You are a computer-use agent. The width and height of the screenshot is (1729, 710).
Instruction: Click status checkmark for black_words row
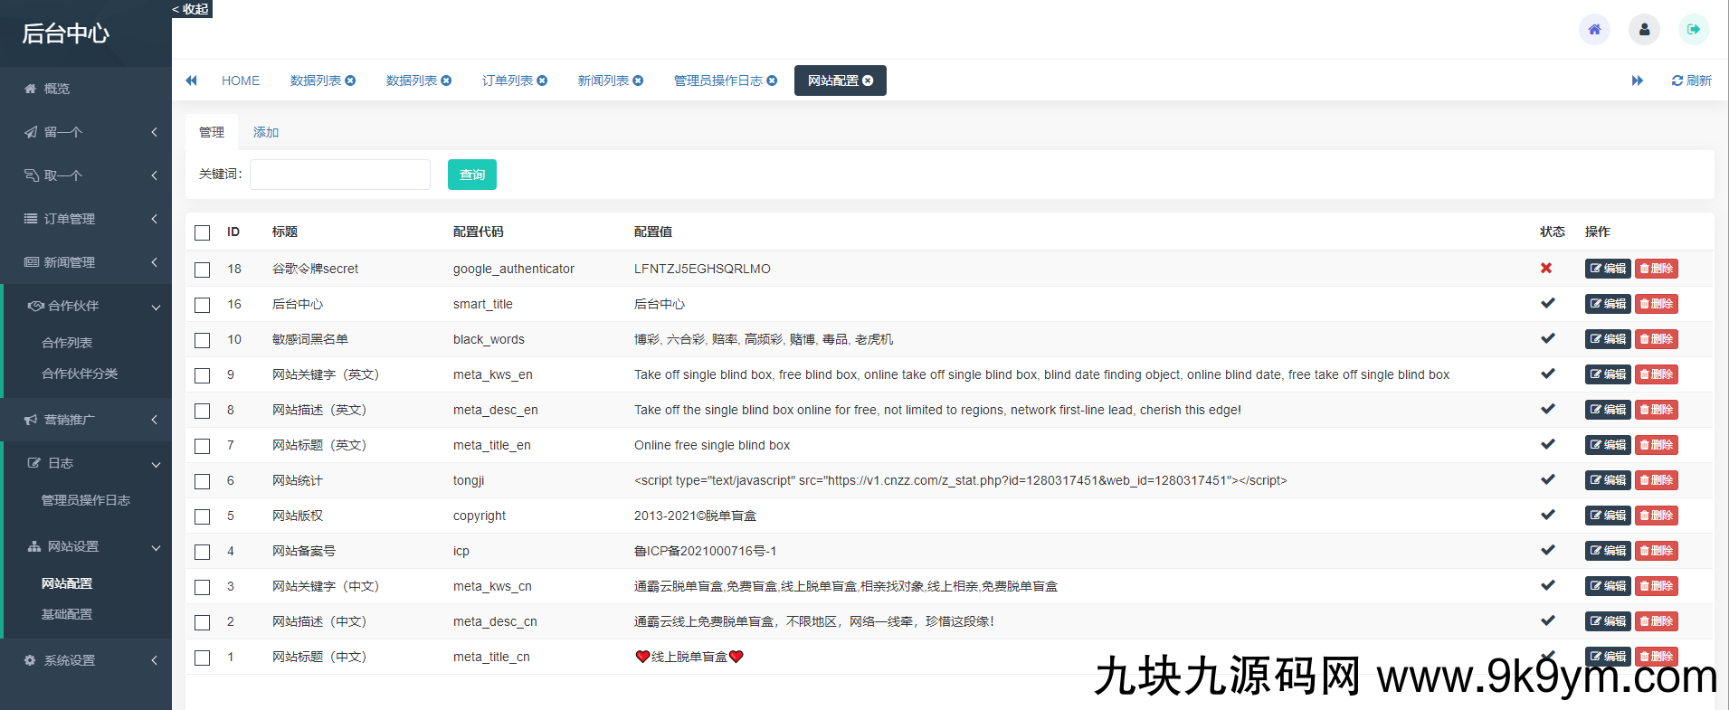(x=1548, y=338)
